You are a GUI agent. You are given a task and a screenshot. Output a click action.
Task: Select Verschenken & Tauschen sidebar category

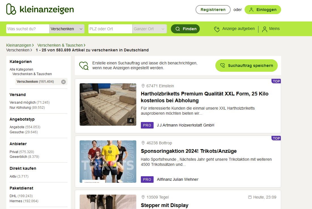point(32,74)
